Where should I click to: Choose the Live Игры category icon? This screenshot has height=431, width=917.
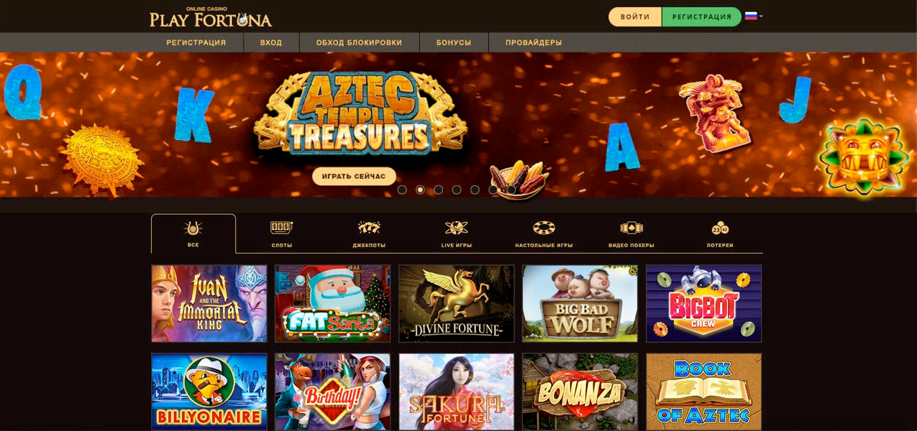tap(457, 228)
